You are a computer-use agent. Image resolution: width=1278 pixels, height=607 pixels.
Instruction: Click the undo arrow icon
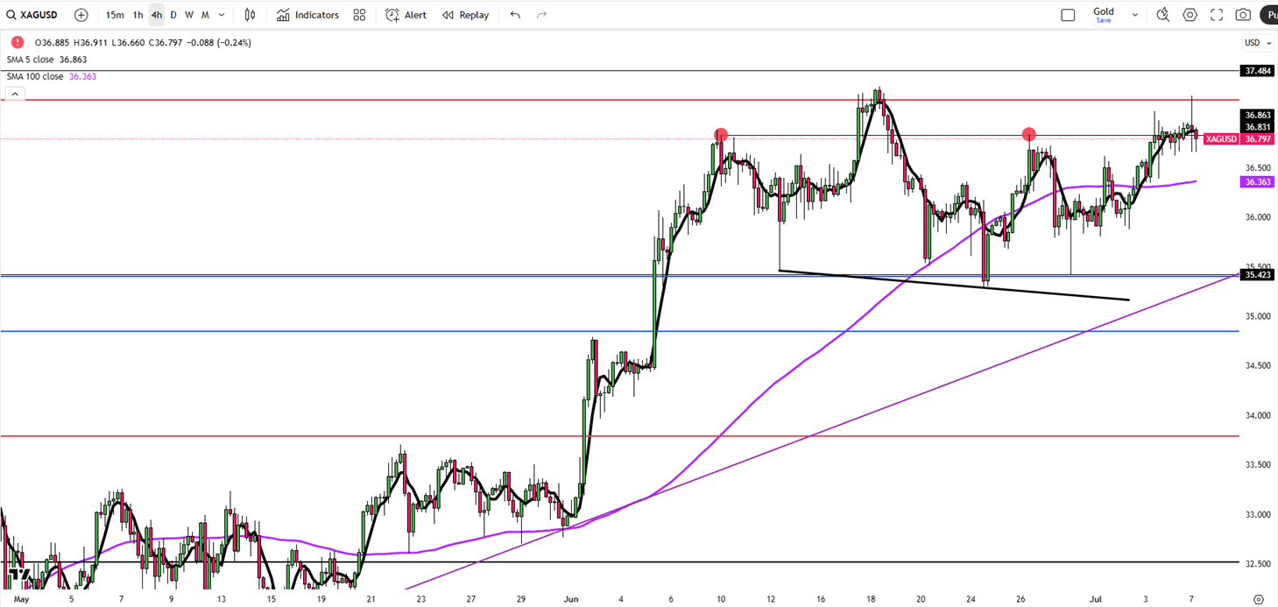[x=515, y=15]
